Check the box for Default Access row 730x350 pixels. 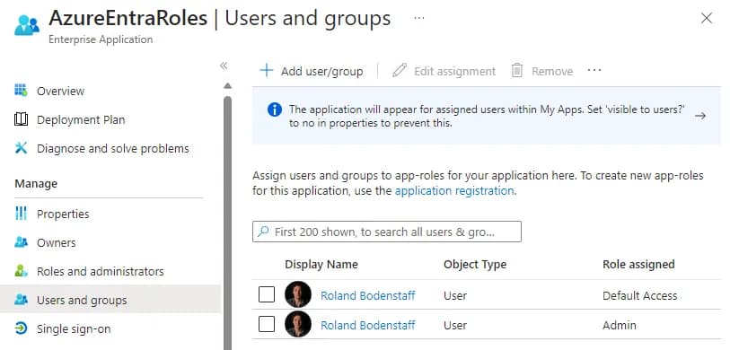click(x=267, y=294)
